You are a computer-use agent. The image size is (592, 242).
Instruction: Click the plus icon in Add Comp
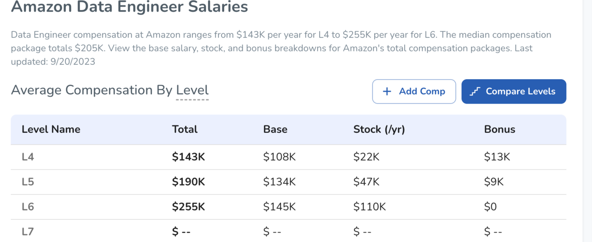click(x=387, y=92)
